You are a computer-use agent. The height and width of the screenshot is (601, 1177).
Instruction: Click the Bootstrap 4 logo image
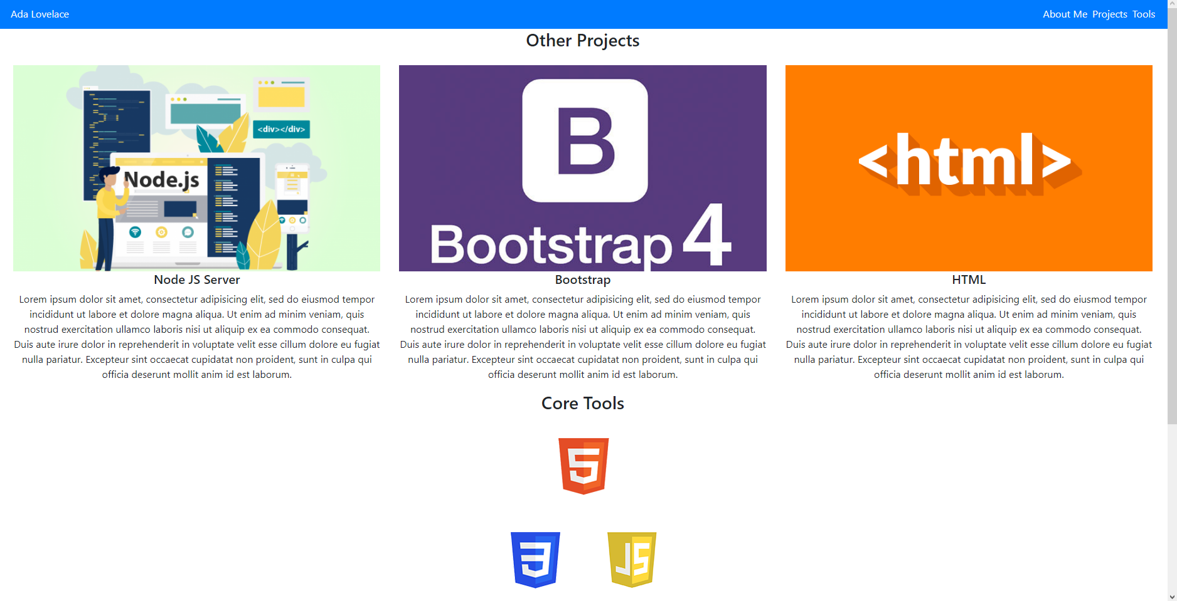pos(582,168)
